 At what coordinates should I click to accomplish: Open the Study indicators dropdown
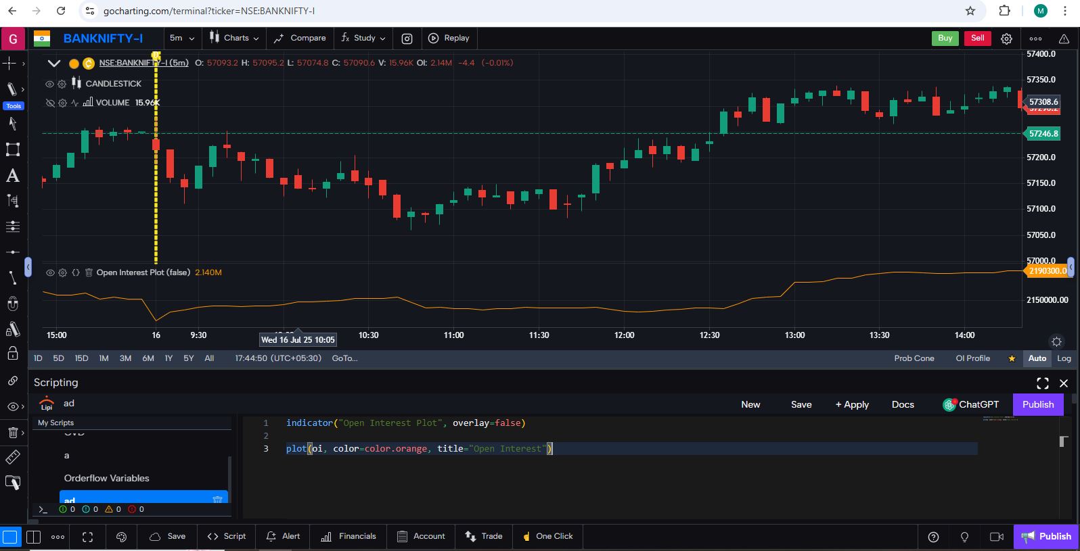(x=363, y=39)
